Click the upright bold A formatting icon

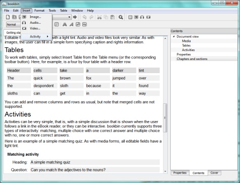click(x=65, y=25)
